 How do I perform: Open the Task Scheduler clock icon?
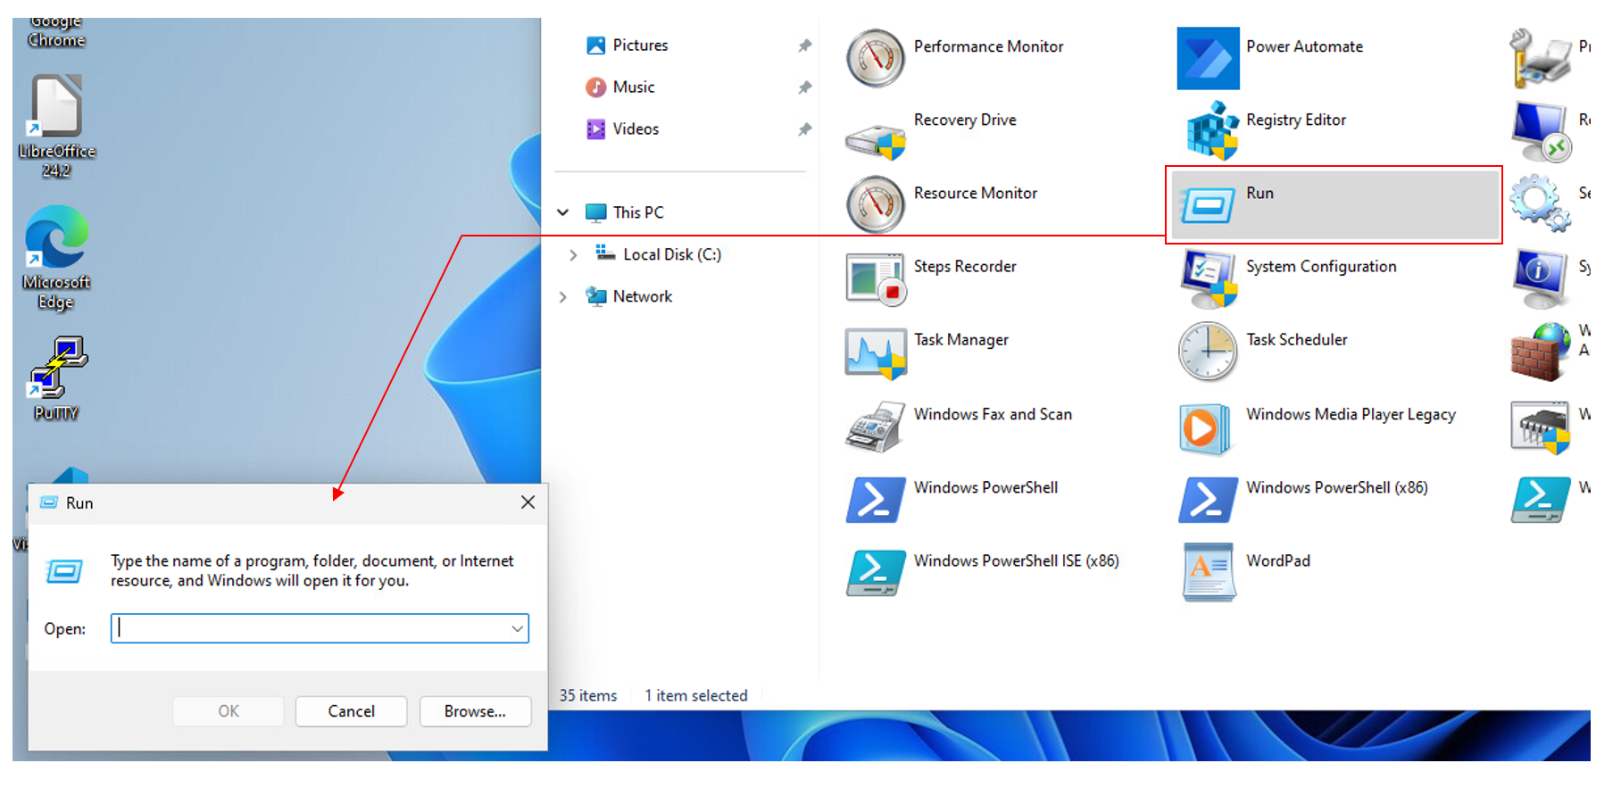(1207, 352)
